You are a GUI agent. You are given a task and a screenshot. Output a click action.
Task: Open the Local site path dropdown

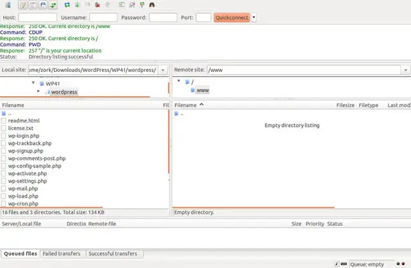163,70
